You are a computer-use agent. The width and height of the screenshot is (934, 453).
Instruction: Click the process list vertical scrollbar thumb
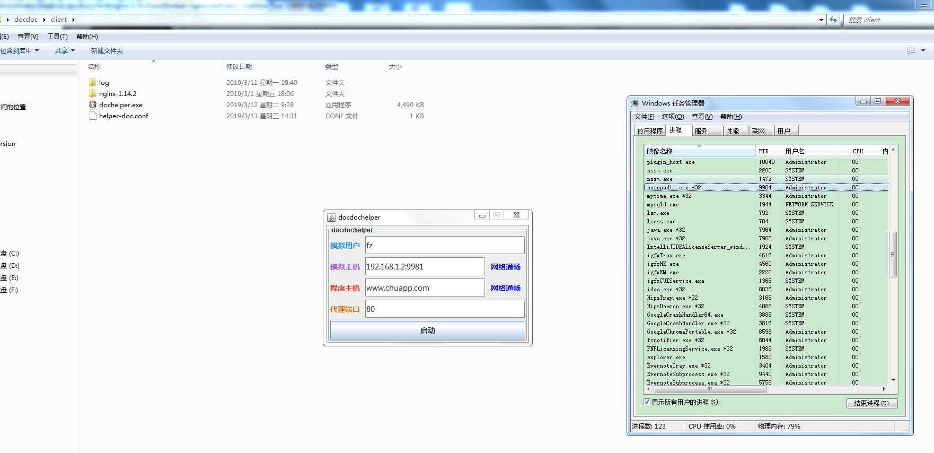pyautogui.click(x=893, y=255)
